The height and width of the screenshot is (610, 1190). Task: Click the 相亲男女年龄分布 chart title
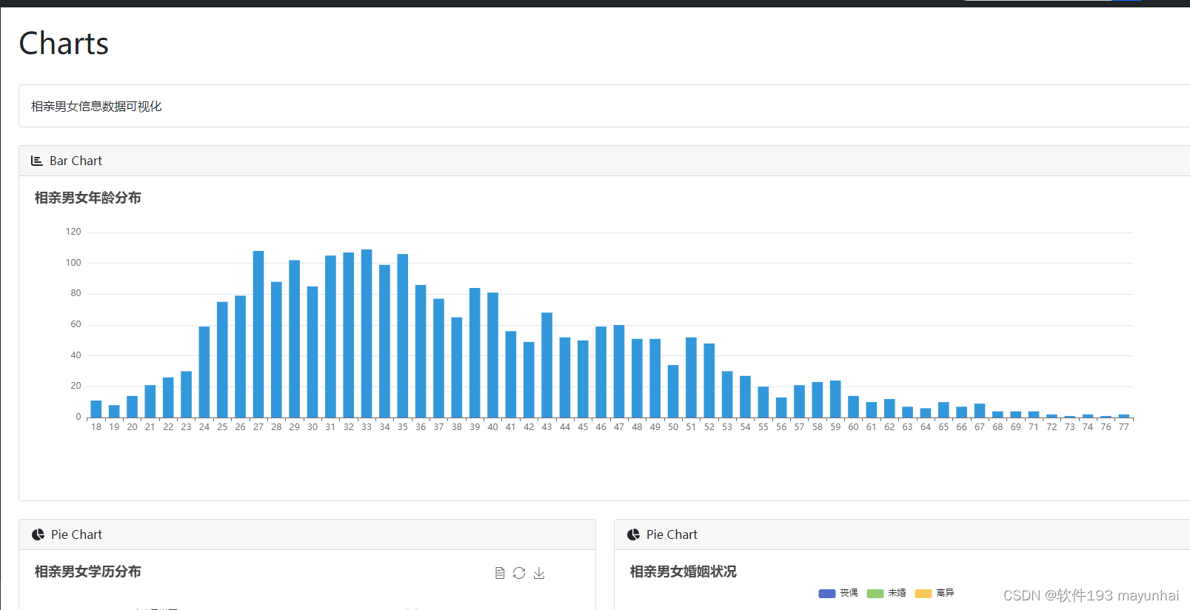87,198
